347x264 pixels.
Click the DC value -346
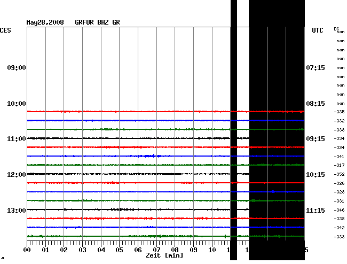point(339,210)
